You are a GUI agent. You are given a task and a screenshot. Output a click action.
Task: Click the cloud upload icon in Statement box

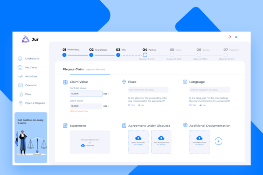tap(83, 145)
